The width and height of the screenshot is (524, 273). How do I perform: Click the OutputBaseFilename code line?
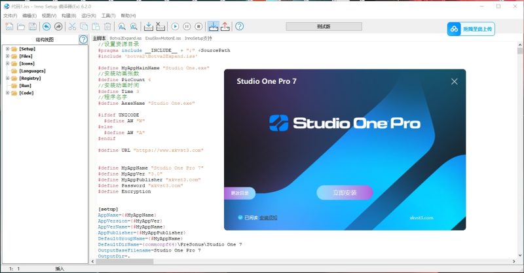coord(149,250)
